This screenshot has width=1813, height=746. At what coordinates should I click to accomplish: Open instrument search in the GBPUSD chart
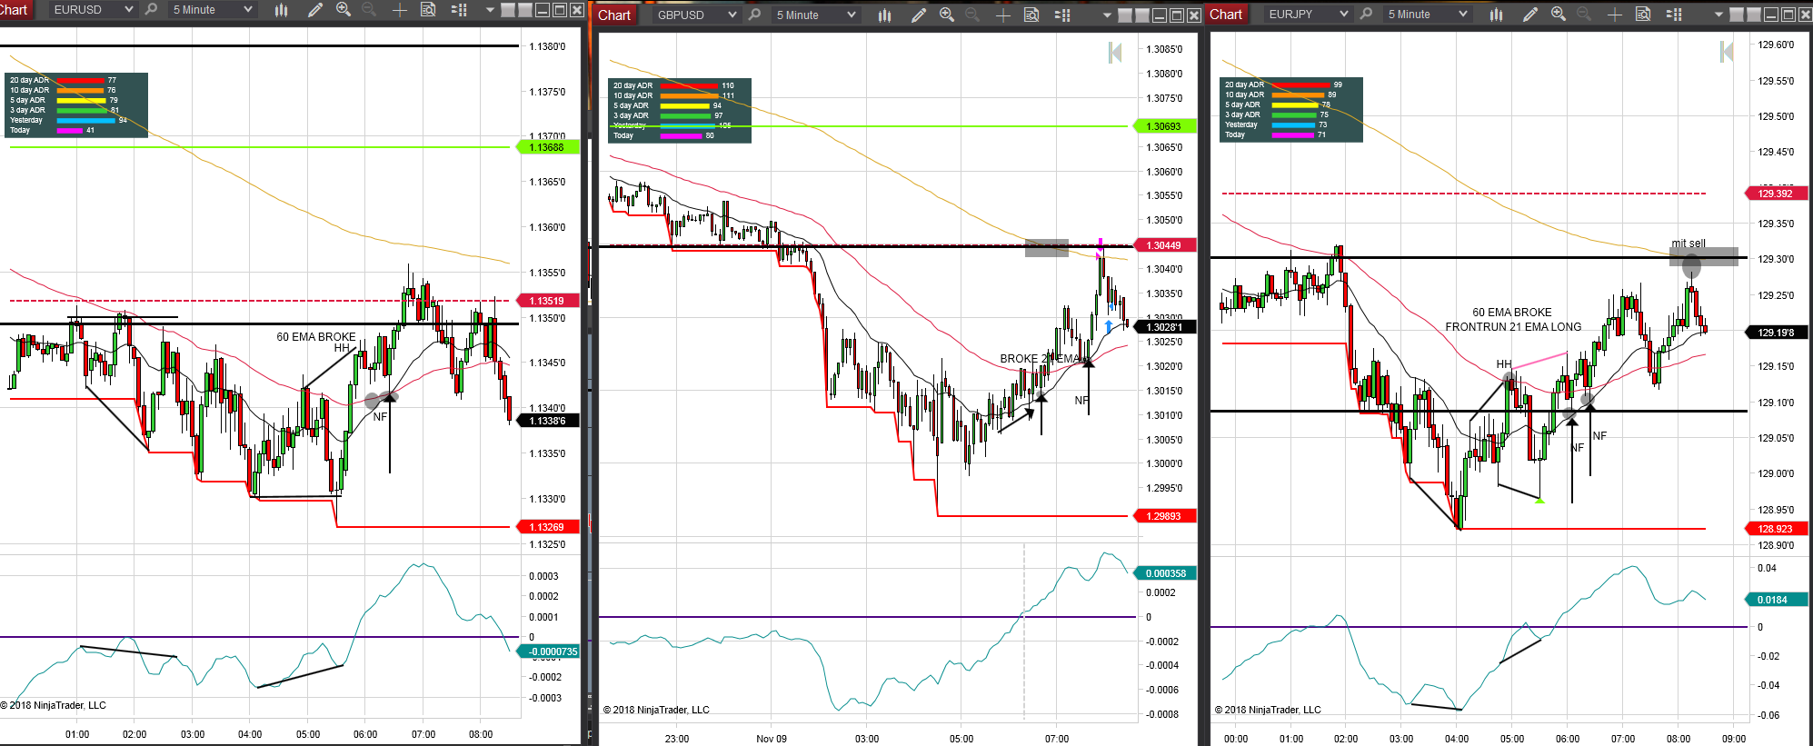tap(754, 15)
